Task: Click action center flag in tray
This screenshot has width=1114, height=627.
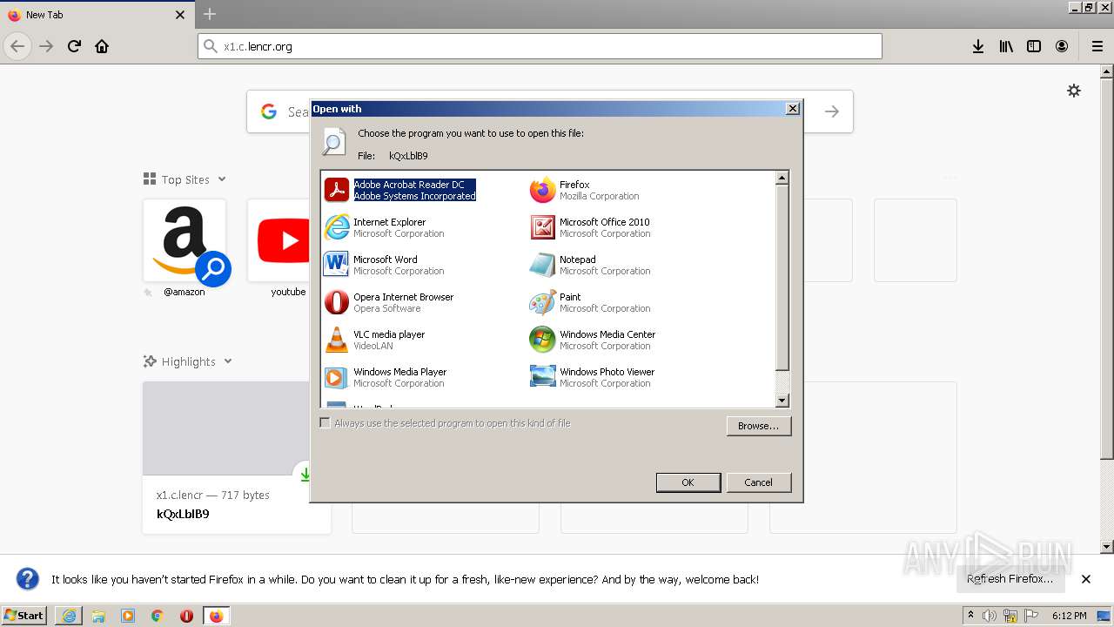Action: point(1031,616)
